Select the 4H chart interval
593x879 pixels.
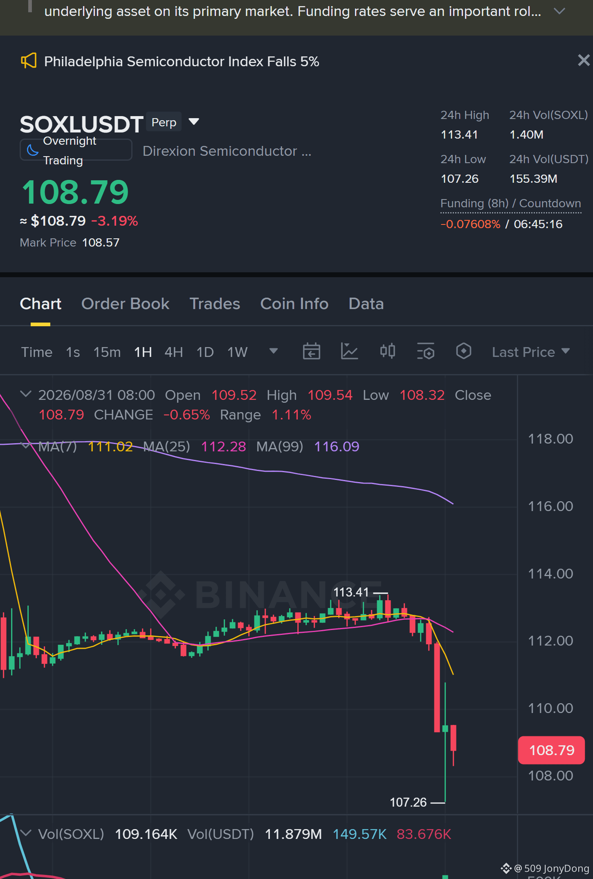(173, 352)
